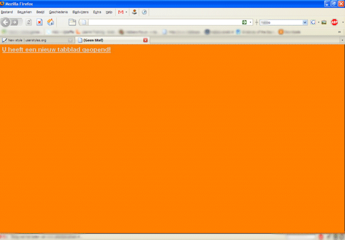The image size is (345, 240).
Task: Expand the Gmail icon dropdown arrow
Action: (x=126, y=12)
